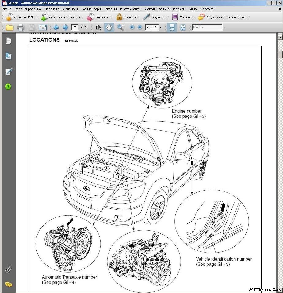The image size is (283, 293).
Task: Click the "Engine number" label text
Action: point(186,111)
